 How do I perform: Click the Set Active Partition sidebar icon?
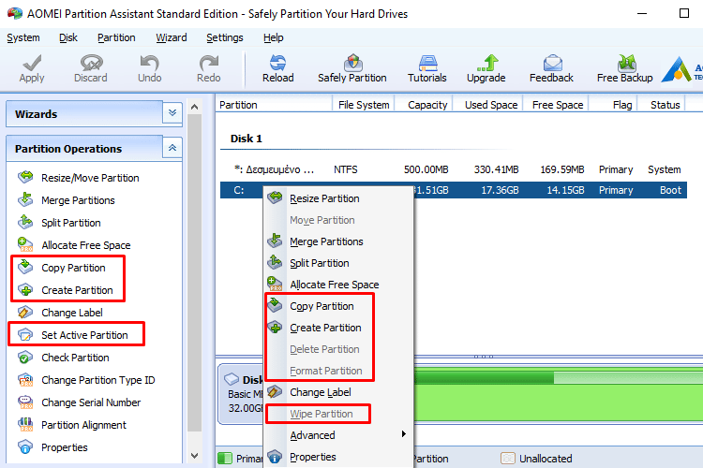pyautogui.click(x=25, y=334)
